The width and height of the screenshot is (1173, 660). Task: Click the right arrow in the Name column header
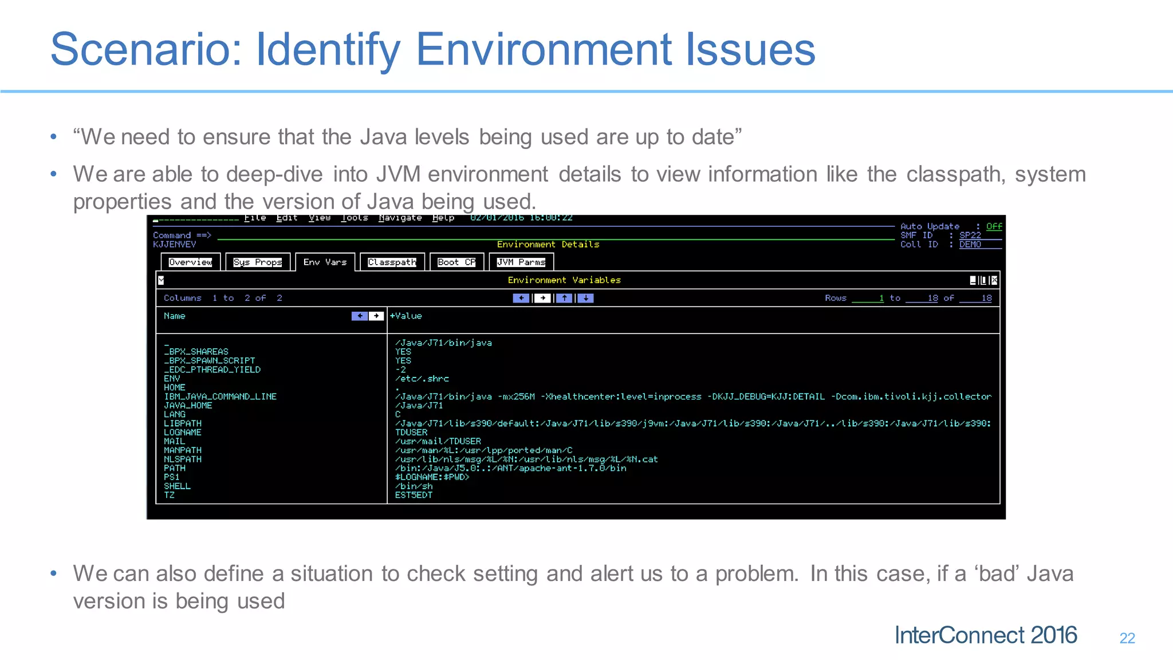376,316
